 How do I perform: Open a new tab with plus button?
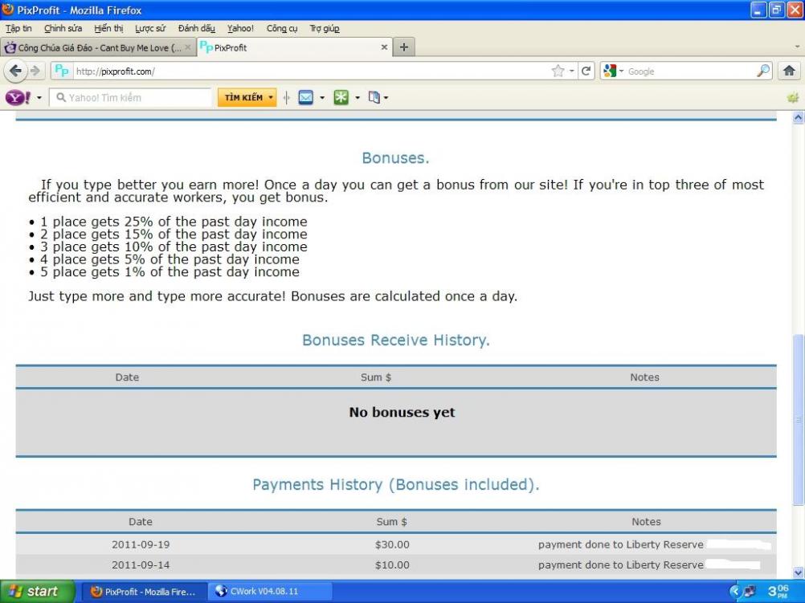pyautogui.click(x=404, y=47)
